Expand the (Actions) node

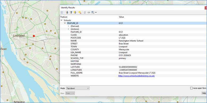[68, 29]
